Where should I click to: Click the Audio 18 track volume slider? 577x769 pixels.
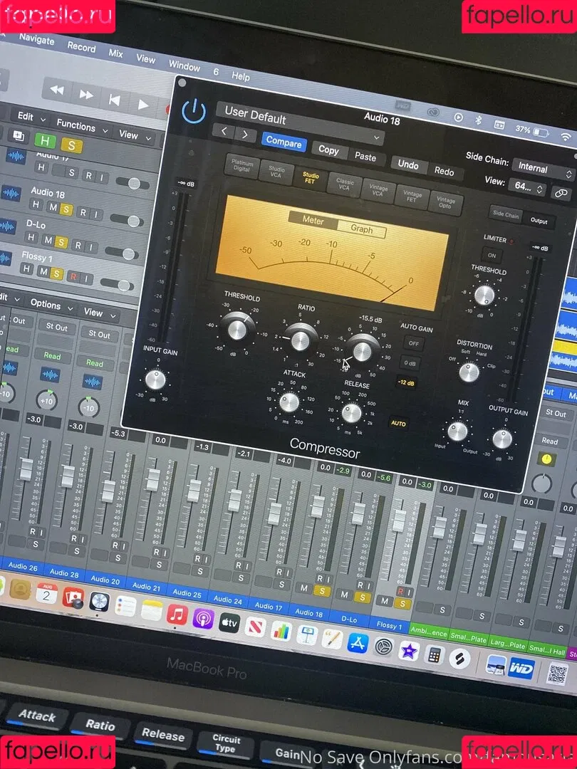(x=127, y=220)
